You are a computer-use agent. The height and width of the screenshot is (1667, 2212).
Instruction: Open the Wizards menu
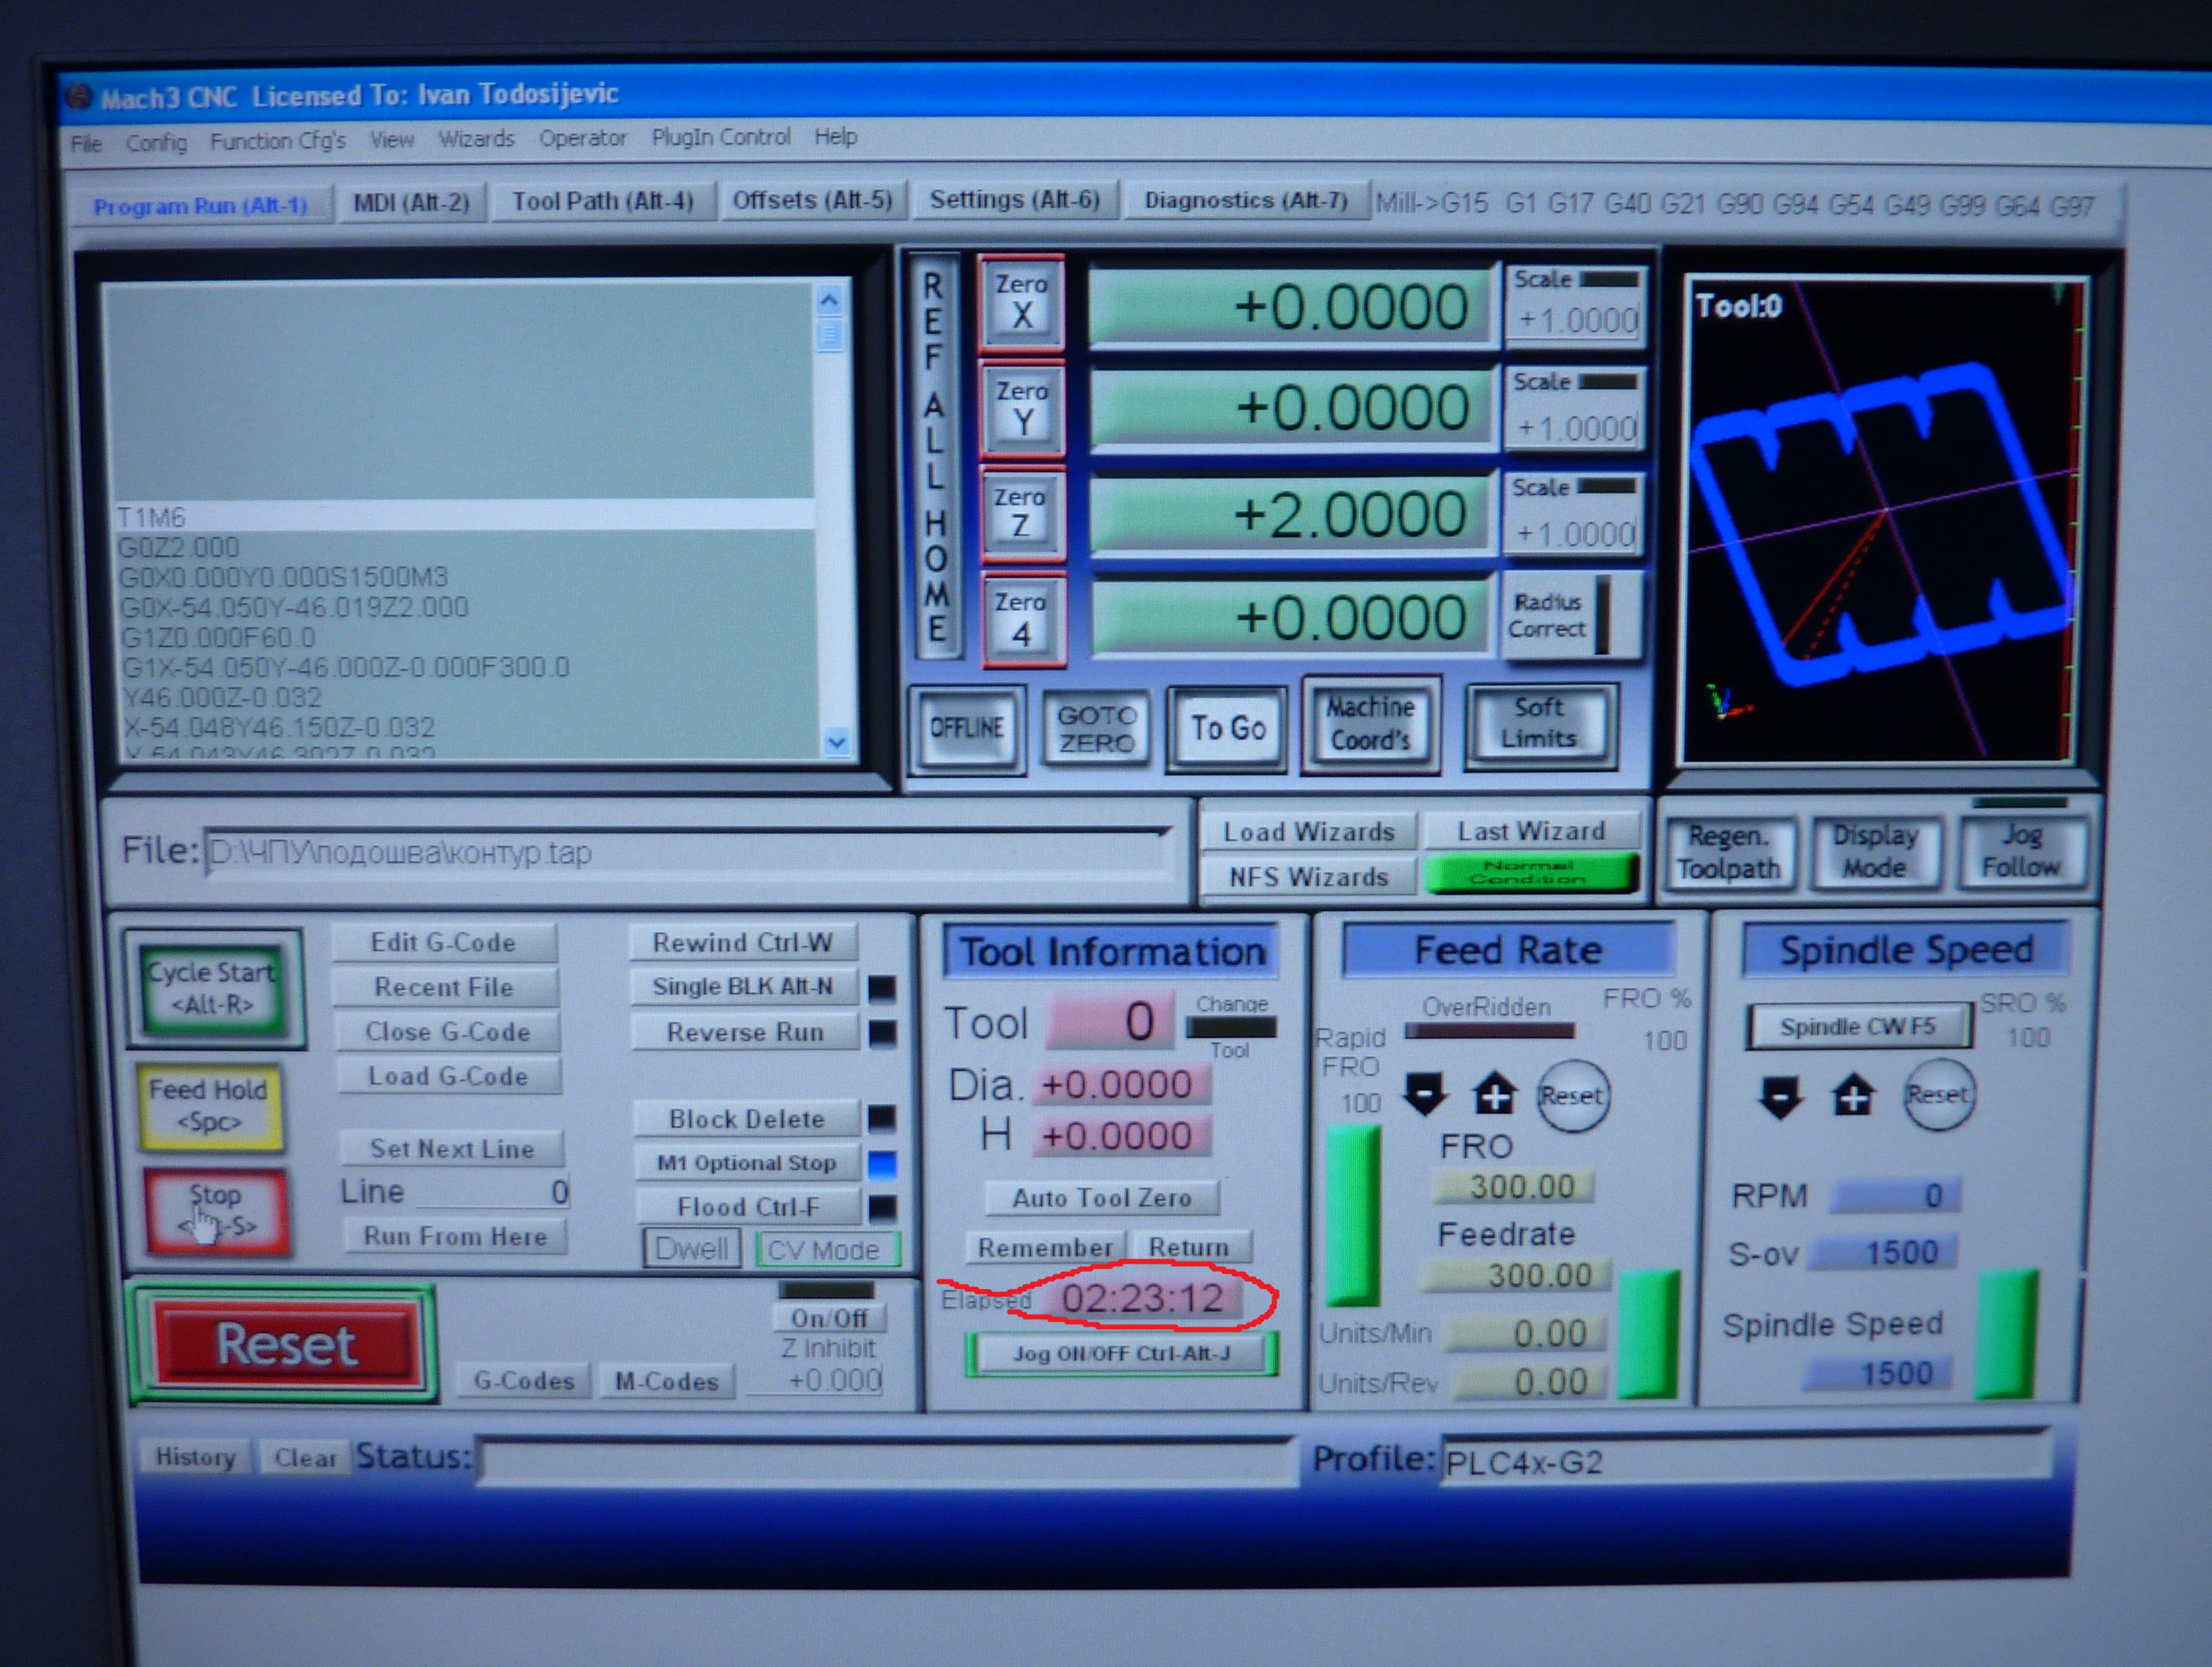(x=476, y=139)
